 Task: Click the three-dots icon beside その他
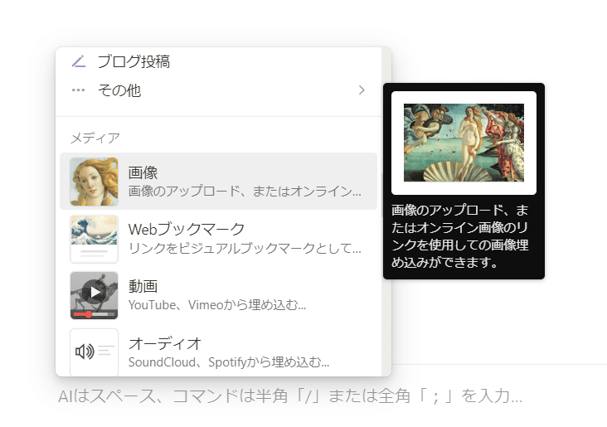[78, 90]
